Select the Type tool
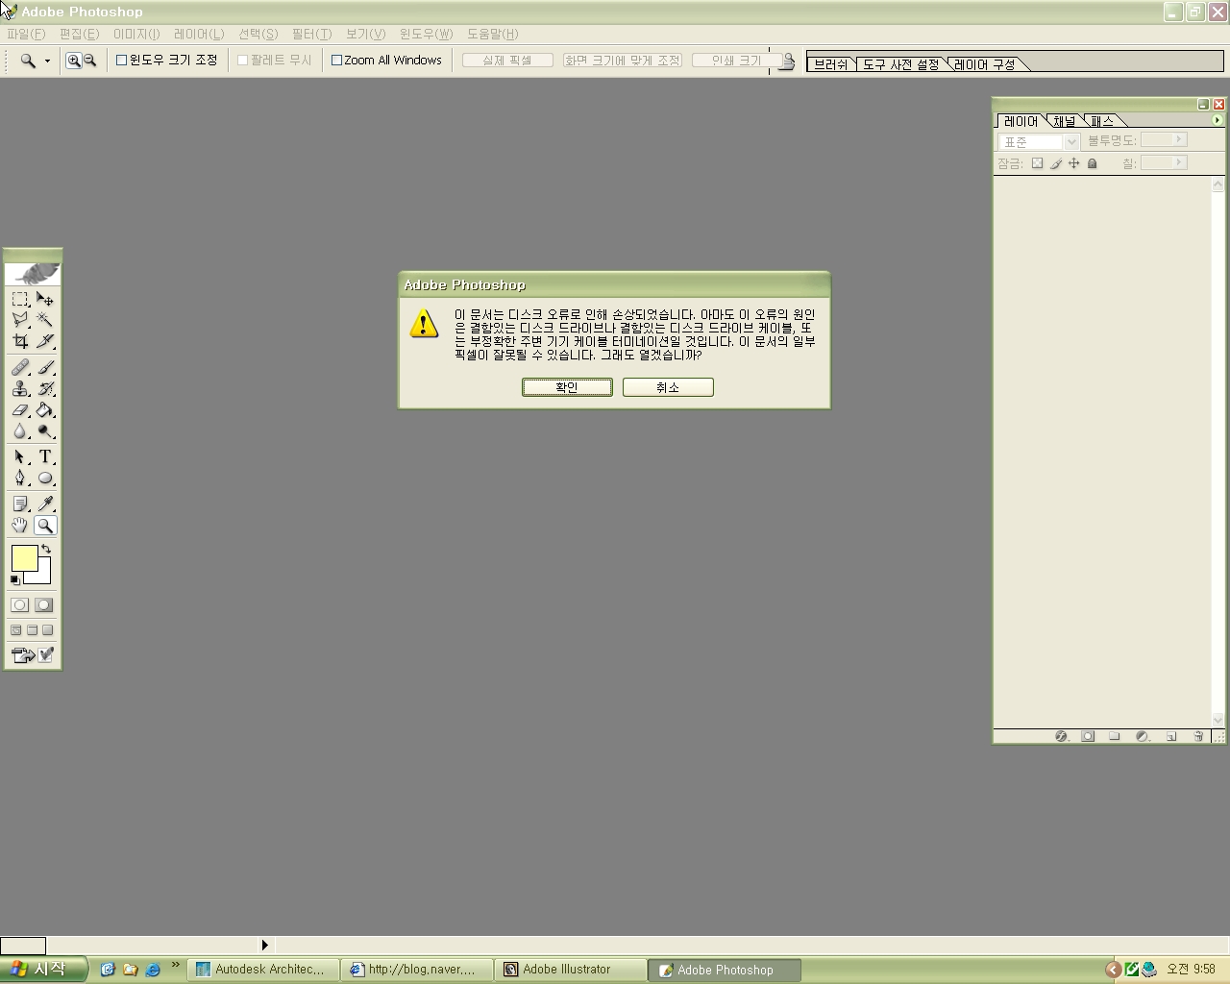 coord(45,457)
